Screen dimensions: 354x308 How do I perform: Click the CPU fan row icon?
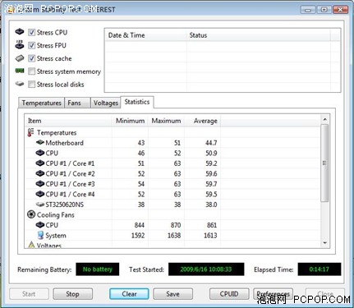pos(40,225)
